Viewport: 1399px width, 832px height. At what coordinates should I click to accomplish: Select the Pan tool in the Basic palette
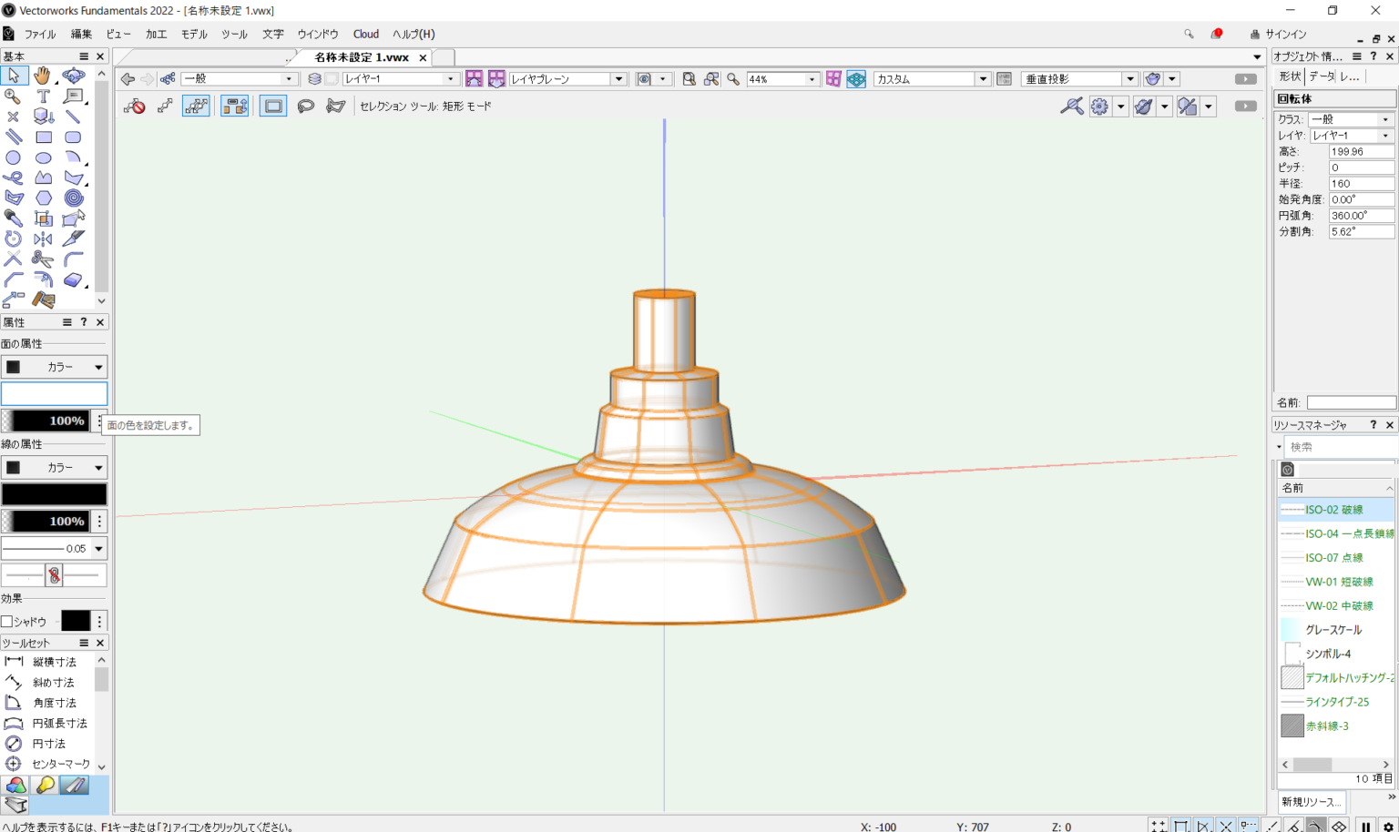tap(43, 75)
